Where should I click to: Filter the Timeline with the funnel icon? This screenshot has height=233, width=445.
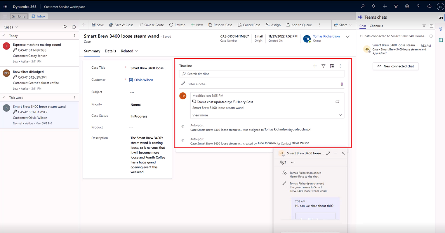(x=323, y=66)
